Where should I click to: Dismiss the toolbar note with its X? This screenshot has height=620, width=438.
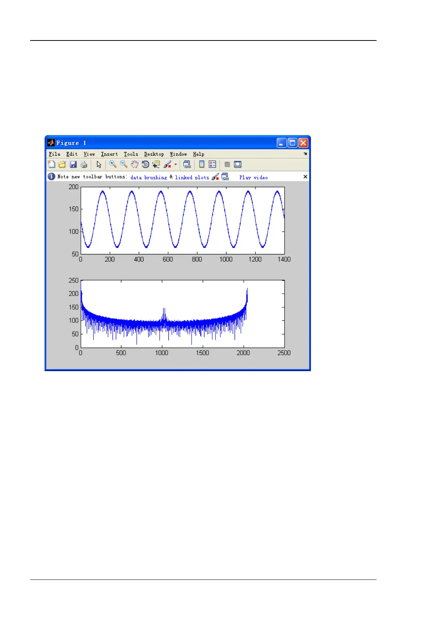[305, 177]
